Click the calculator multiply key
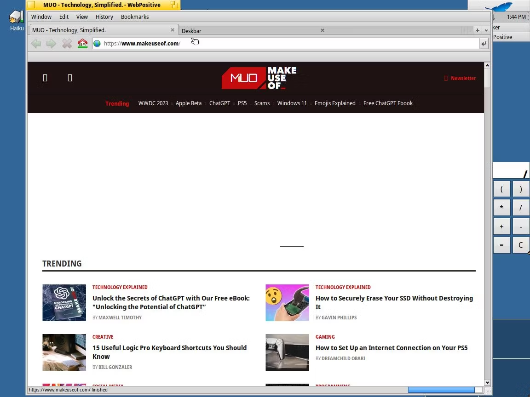Image resolution: width=530 pixels, height=397 pixels. point(501,208)
